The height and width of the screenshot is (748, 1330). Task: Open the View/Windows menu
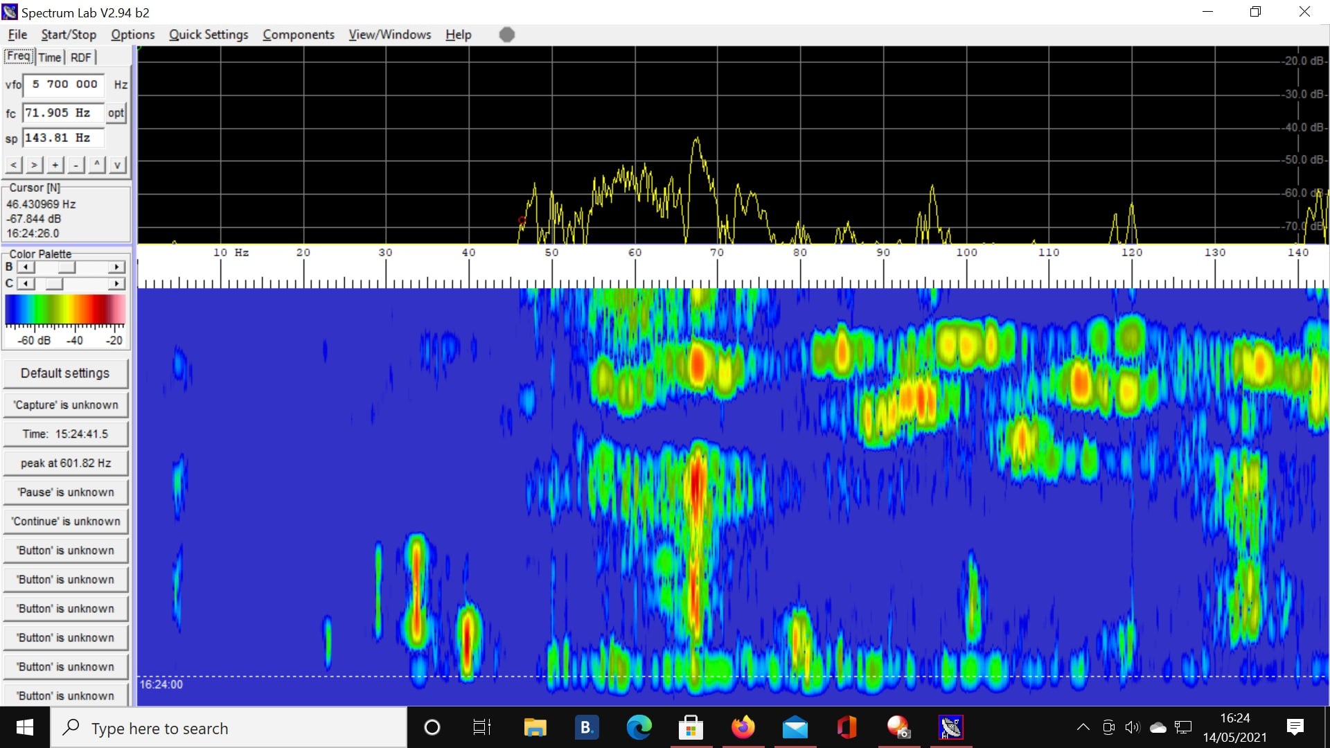(x=389, y=35)
